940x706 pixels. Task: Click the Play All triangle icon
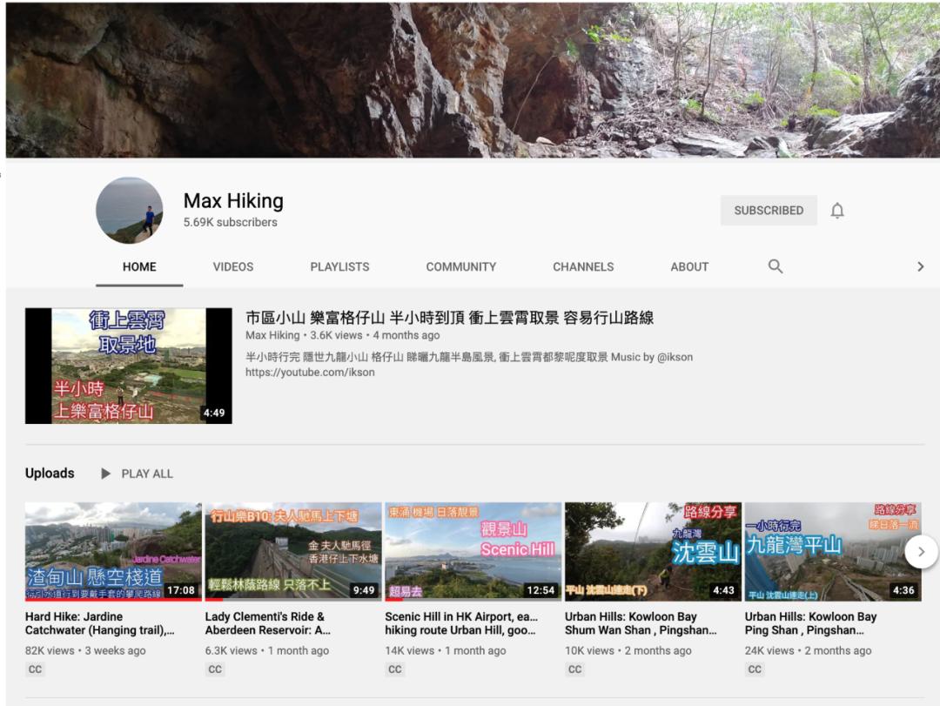click(106, 474)
